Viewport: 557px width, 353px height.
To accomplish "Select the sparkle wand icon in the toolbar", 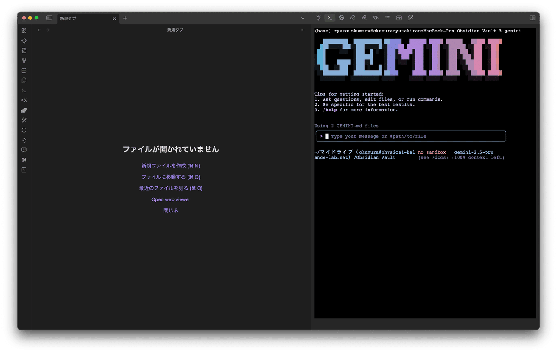I will [410, 18].
